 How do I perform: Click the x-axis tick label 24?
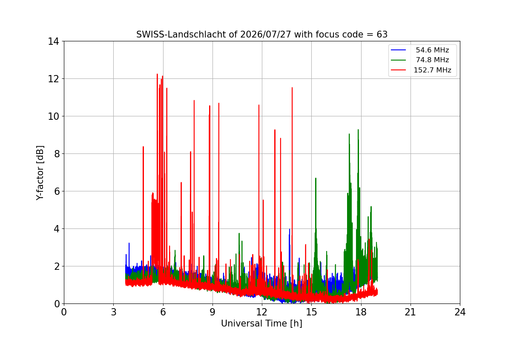click(460, 312)
